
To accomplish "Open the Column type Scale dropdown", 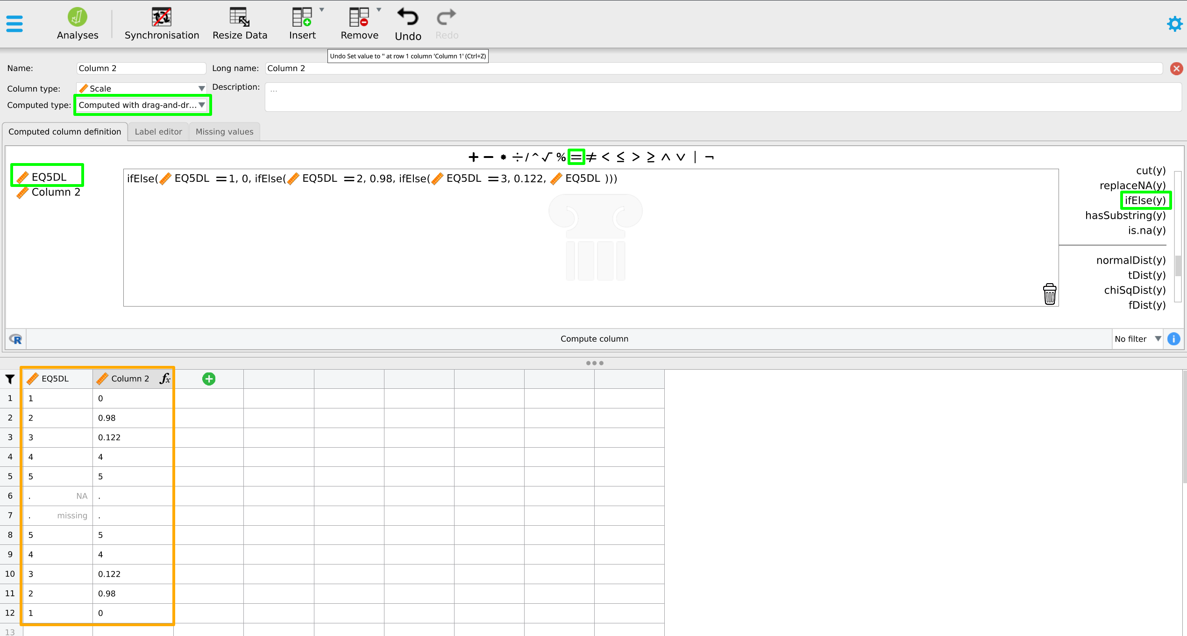I will (141, 88).
